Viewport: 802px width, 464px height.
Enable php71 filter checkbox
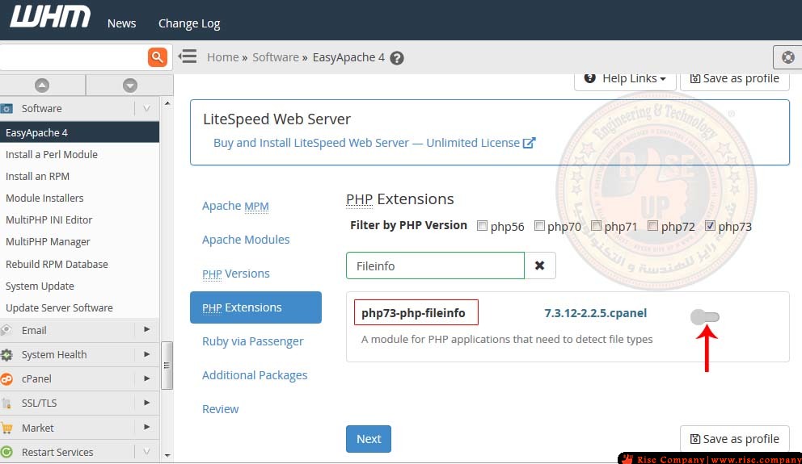coord(596,226)
